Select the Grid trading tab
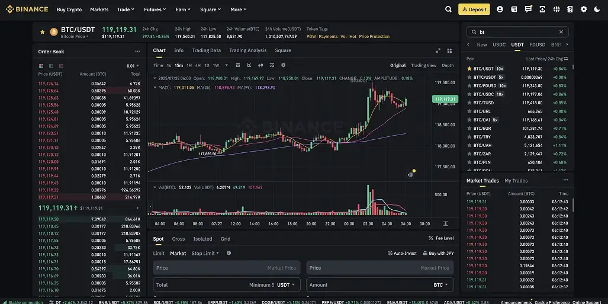 click(x=226, y=239)
